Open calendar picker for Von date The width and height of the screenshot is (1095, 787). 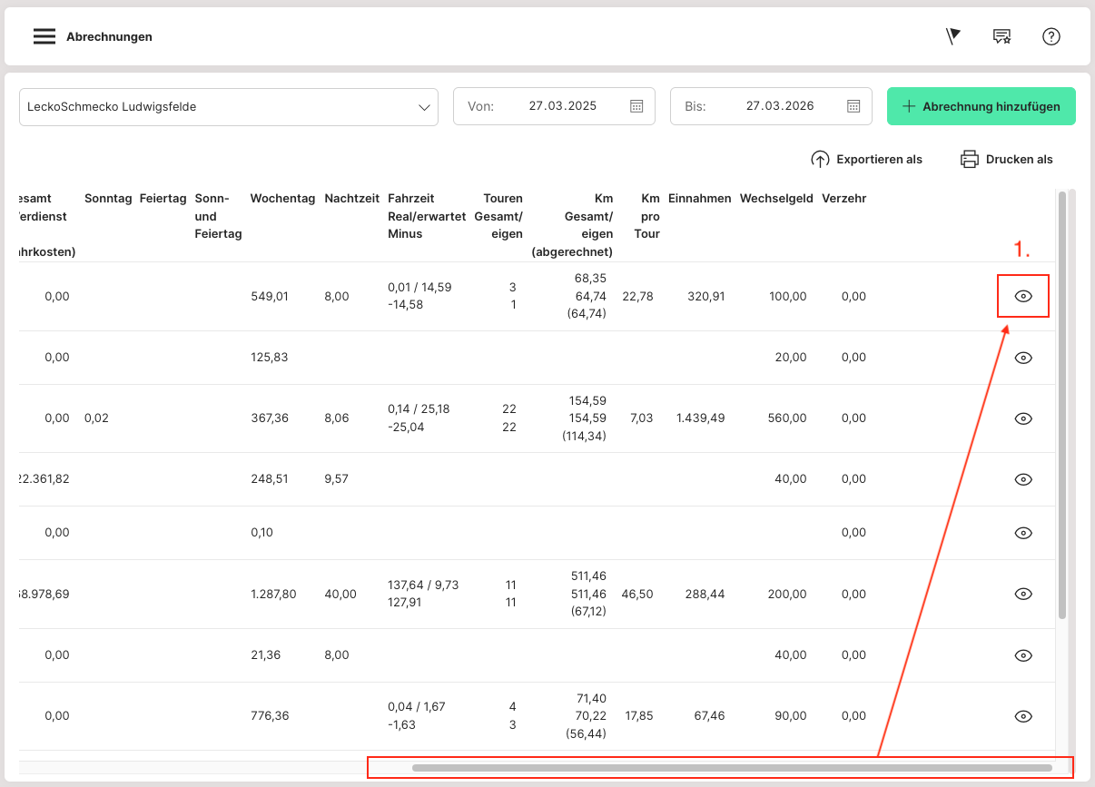point(636,106)
